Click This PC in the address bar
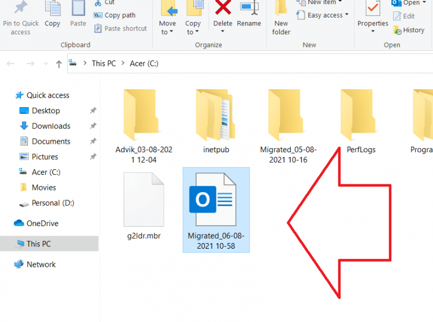Viewport: 433px width, 322px height. coord(104,64)
